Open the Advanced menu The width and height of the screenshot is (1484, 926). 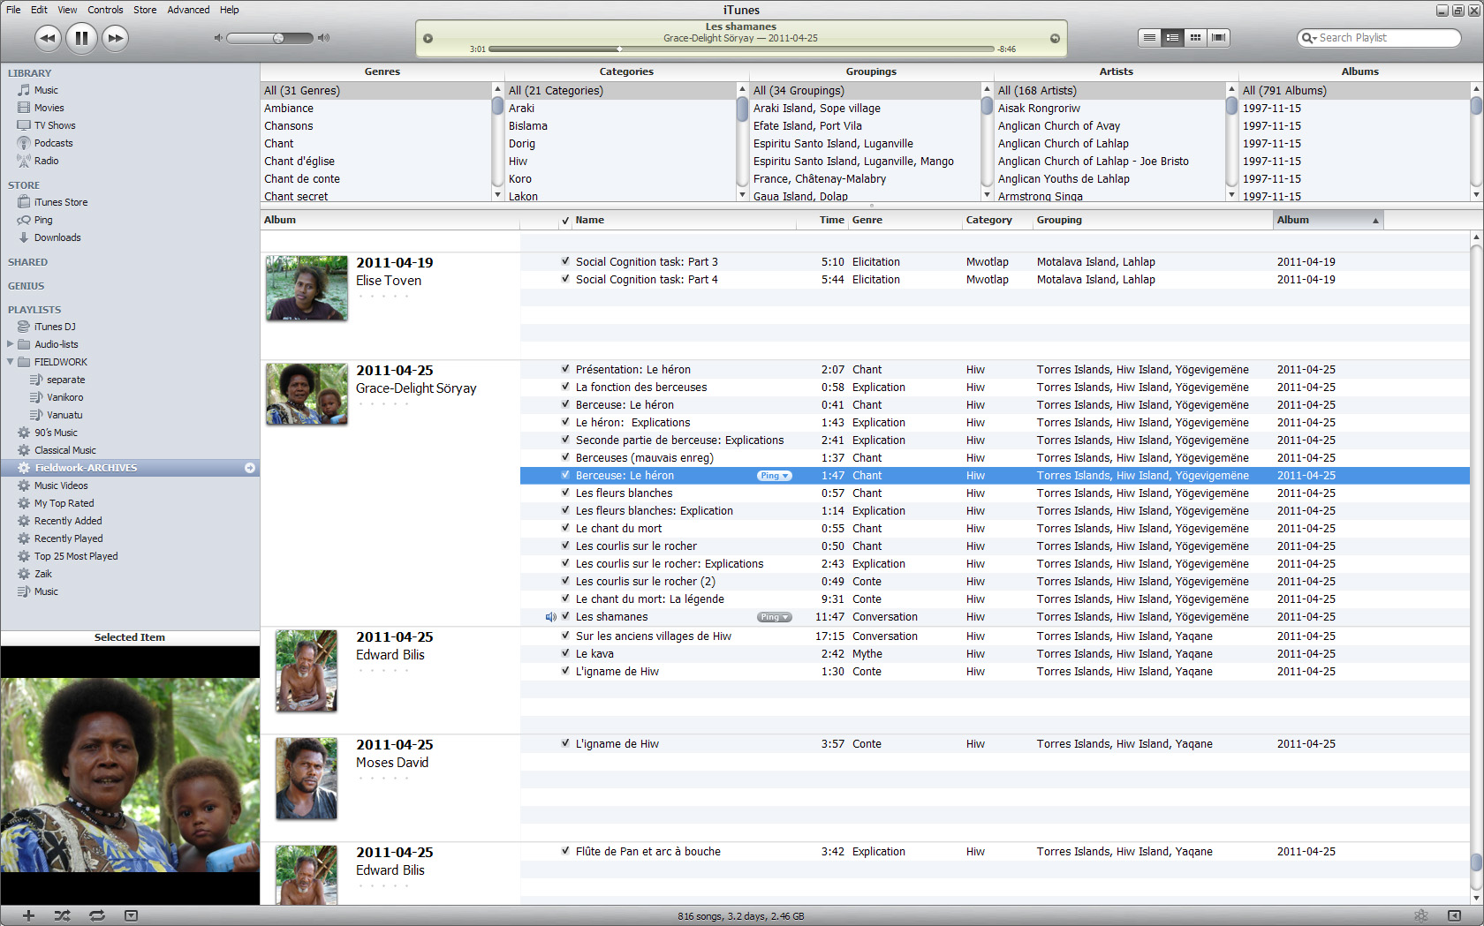(x=188, y=10)
